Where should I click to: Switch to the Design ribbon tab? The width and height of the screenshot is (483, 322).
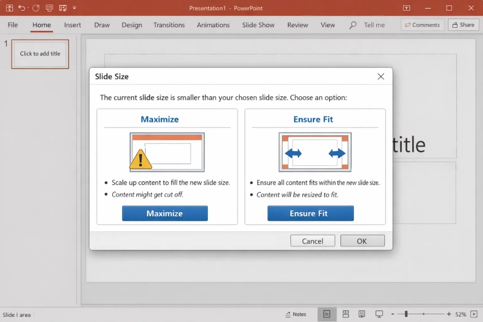click(x=131, y=25)
